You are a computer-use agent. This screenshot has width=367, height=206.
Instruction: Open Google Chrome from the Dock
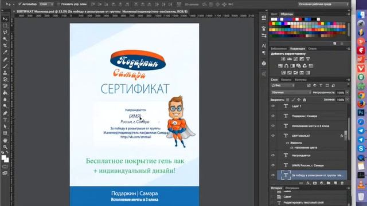(361, 95)
